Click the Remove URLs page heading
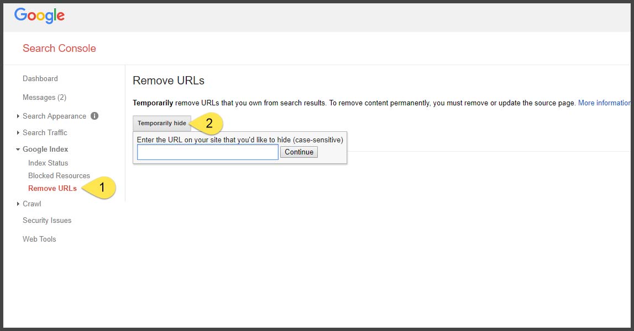Screen dimensions: 634x331 [x=169, y=81]
